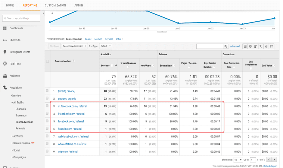The image size is (283, 168).
Task: Switch to Pivot table view icon
Action: pos(272,46)
